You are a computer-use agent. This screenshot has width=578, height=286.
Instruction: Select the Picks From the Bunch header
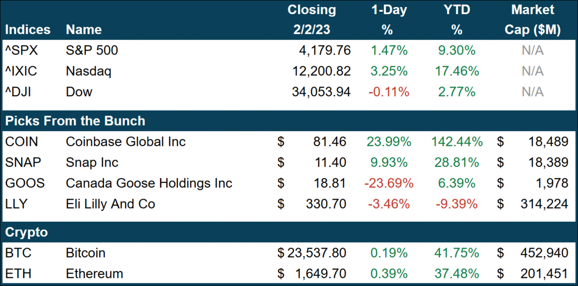tap(75, 121)
